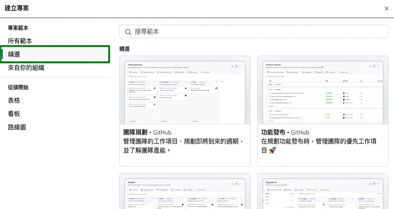Click the three-dot menu in Feature release preview

[x=378, y=66]
